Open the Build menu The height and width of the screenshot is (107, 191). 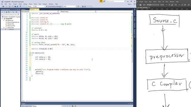20,4
